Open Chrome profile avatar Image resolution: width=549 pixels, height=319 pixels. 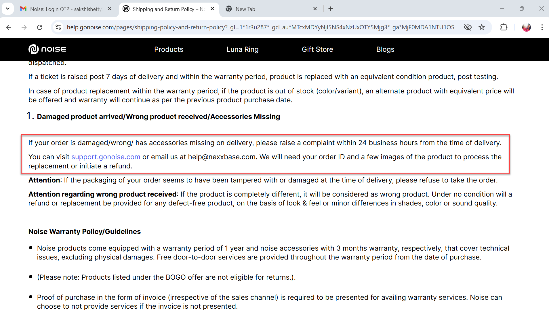tap(526, 27)
